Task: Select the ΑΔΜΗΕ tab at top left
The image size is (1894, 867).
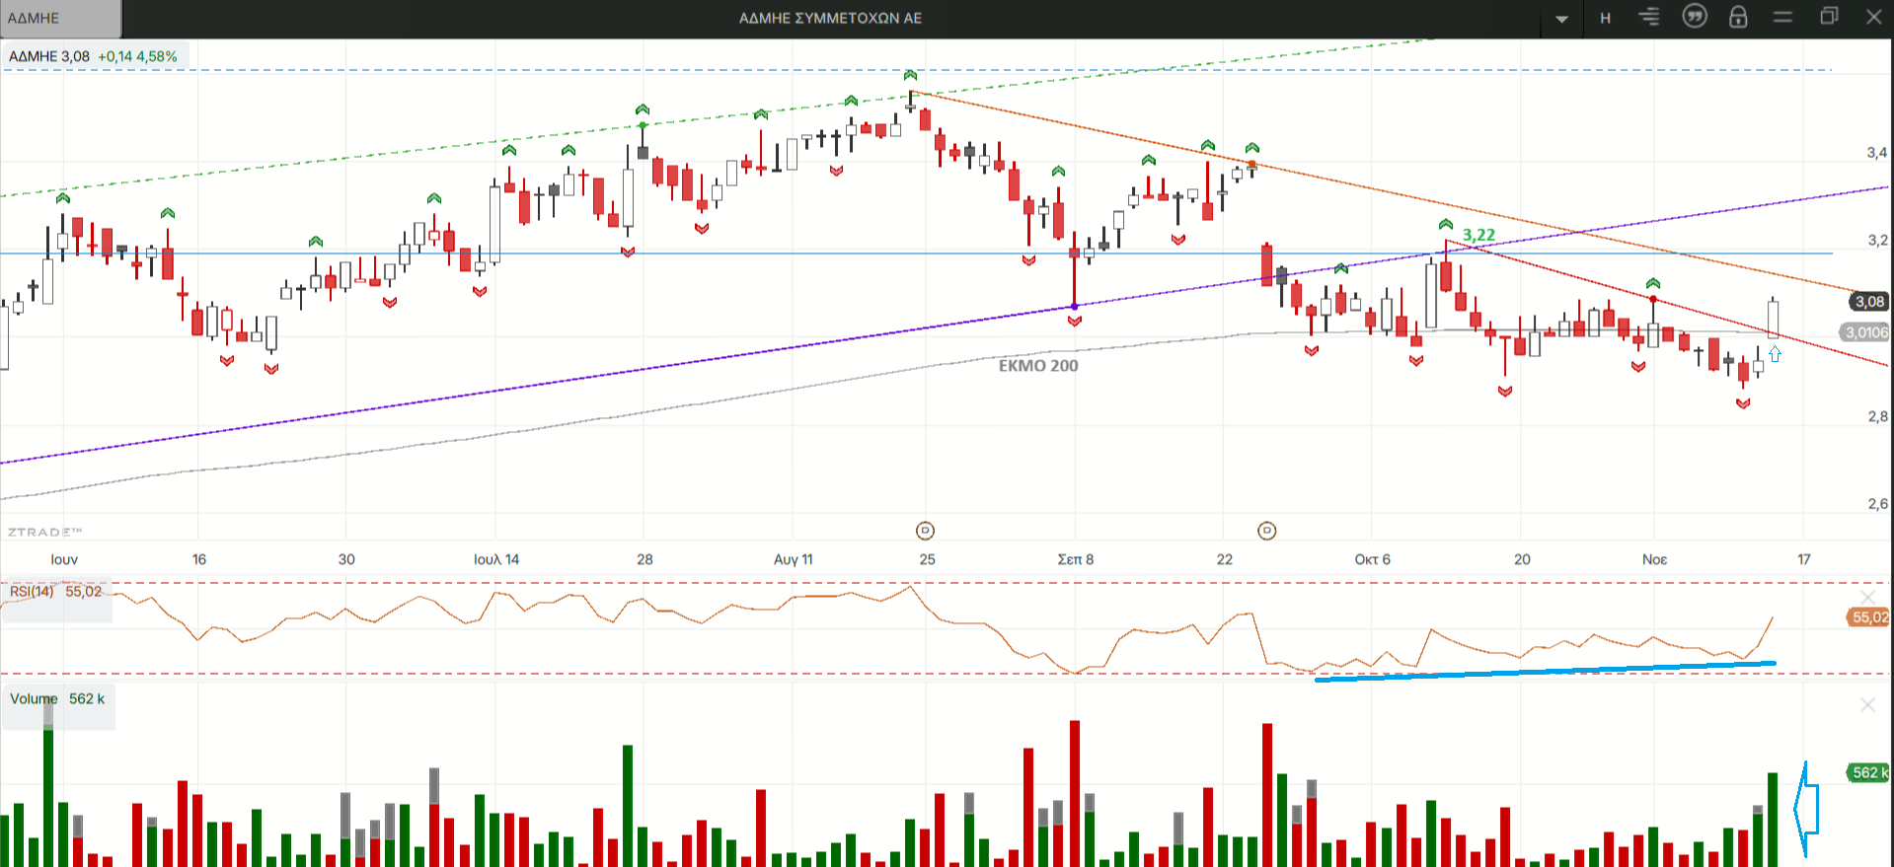Action: click(59, 18)
